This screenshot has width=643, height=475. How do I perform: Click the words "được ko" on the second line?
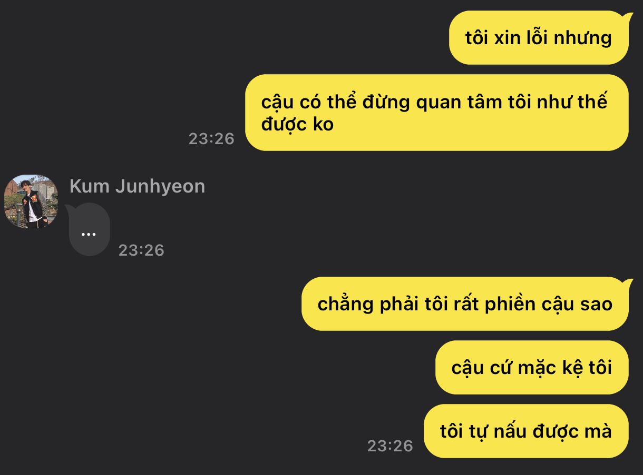point(297,124)
